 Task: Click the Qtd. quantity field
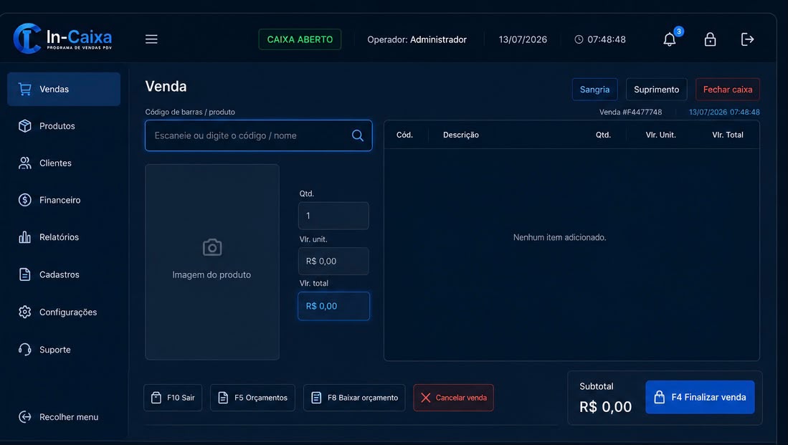333,216
